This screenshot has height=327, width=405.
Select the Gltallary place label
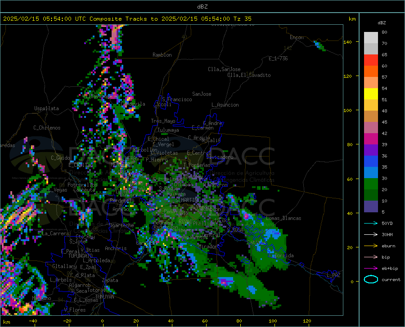pyautogui.click(x=64, y=266)
